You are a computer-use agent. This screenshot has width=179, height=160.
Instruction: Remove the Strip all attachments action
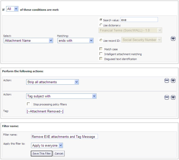pos(167,81)
